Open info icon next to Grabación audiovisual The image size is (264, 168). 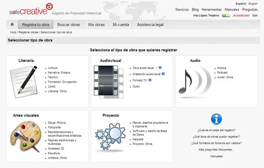[163, 74]
